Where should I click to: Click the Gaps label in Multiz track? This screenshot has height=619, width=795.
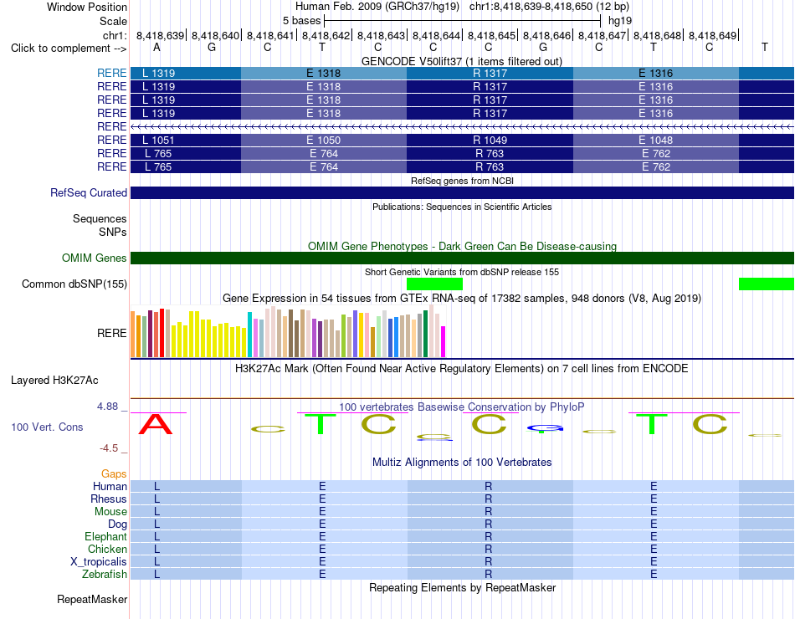pyautogui.click(x=114, y=473)
